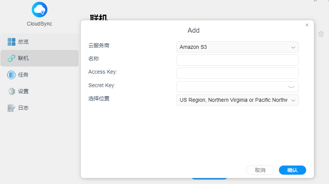Expand the 选择位置 US Region dropdown
The height and width of the screenshot is (184, 329).
[238, 100]
